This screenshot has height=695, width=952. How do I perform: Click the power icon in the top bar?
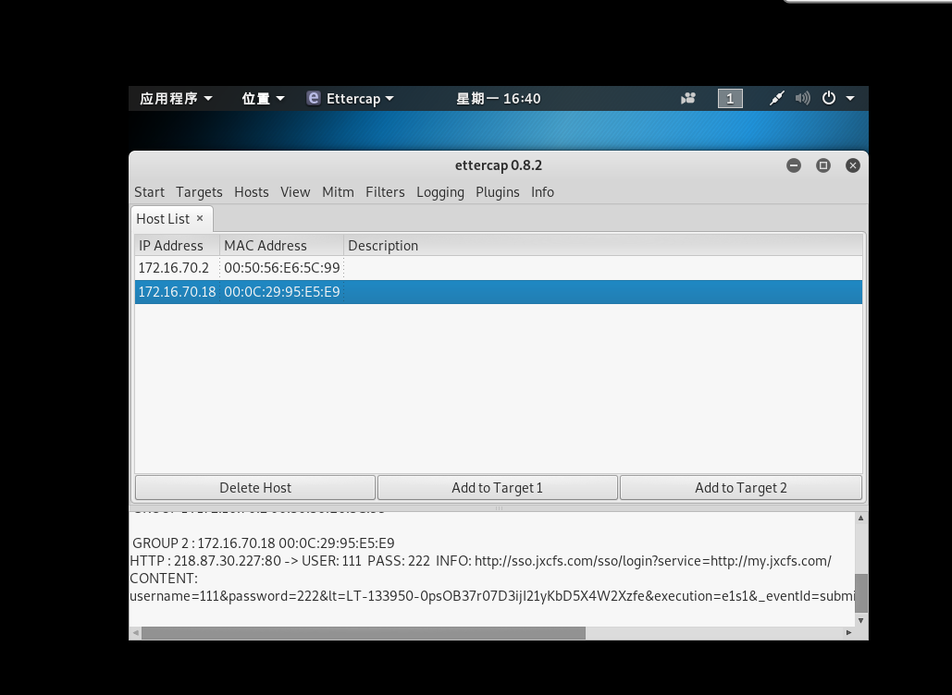(x=829, y=98)
